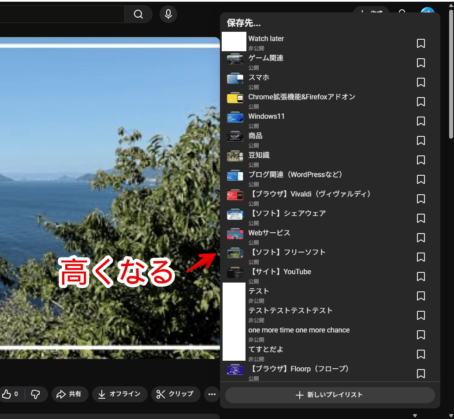The image size is (454, 419).
Task: Click the 豆知識 playlist thumbnail
Action: (x=235, y=156)
